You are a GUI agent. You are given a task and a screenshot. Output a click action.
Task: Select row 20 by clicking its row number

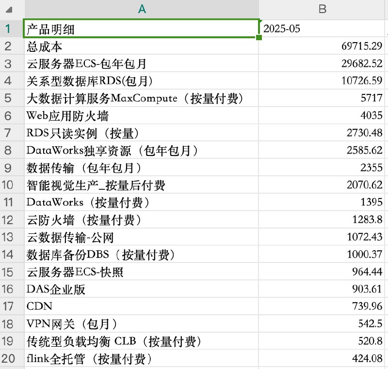[x=9, y=359]
